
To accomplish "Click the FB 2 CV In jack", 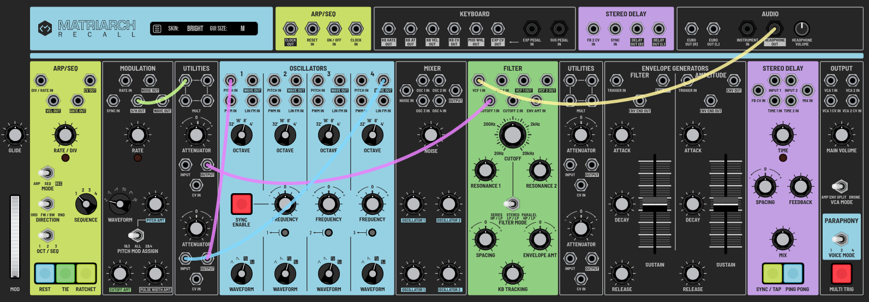I will 593,28.
